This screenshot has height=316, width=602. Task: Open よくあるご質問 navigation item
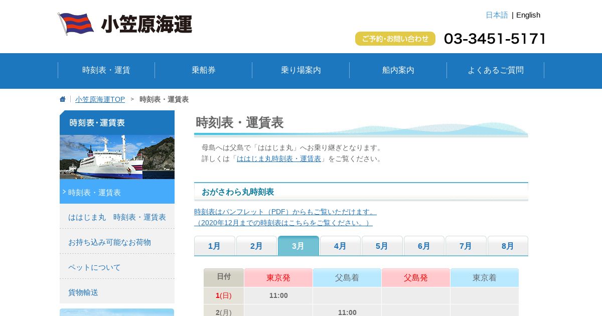[x=496, y=70]
